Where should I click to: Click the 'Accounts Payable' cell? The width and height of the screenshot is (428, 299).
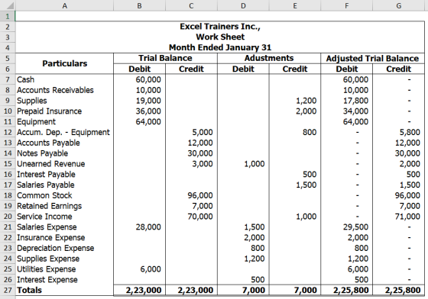(64, 143)
